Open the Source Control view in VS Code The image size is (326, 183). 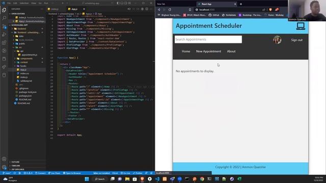point(4,26)
